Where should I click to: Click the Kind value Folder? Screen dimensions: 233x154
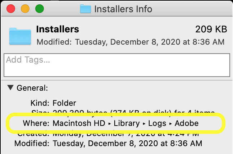tap(64, 103)
